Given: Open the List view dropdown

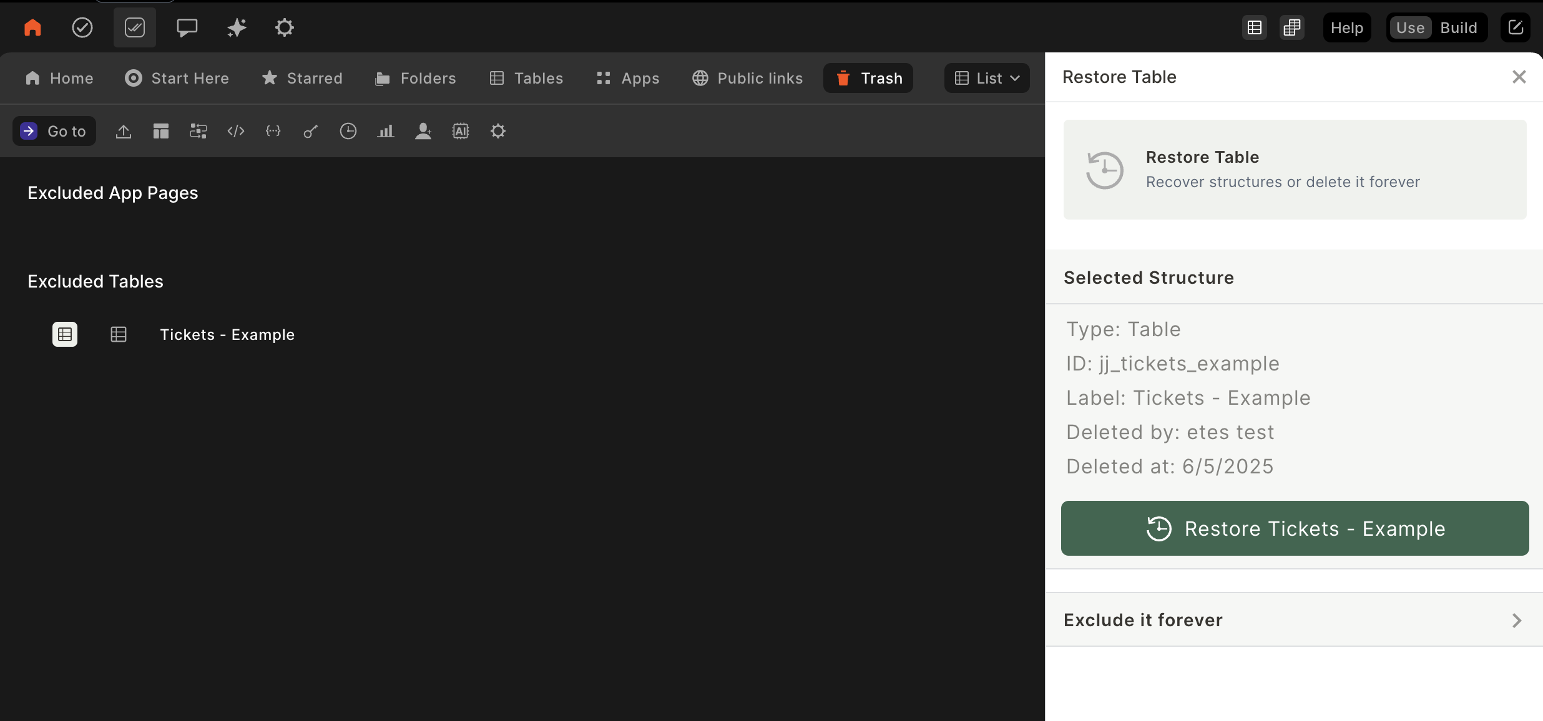Looking at the screenshot, I should click(987, 78).
